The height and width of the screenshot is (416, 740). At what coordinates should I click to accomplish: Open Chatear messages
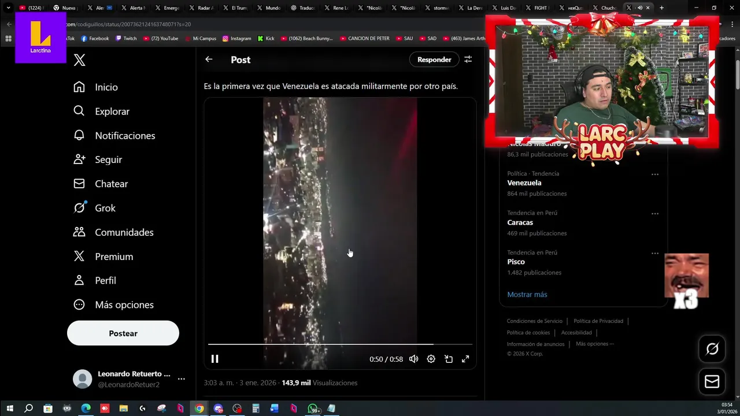[x=101, y=184]
